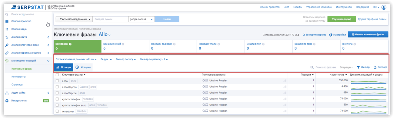394x119 pixels.
Task: Open the Фильтр по региону dropdown
Action: [x=154, y=59]
